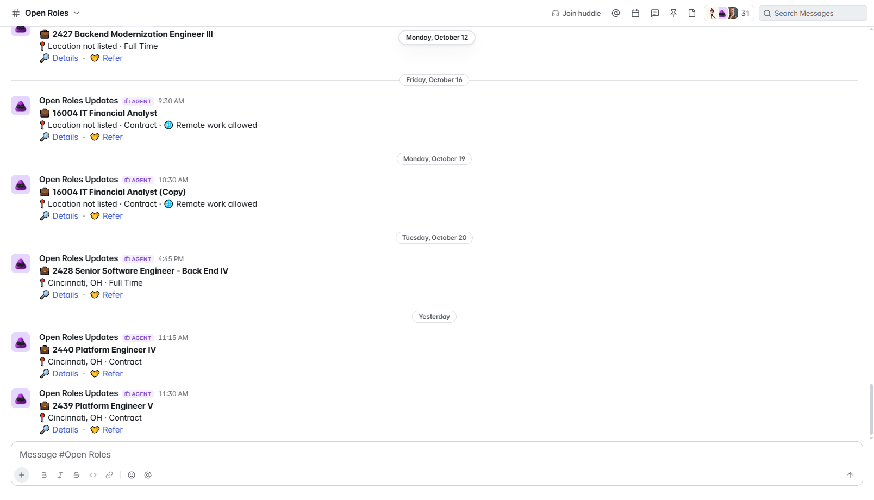
Task: Focus the Search Messages field
Action: [x=813, y=13]
